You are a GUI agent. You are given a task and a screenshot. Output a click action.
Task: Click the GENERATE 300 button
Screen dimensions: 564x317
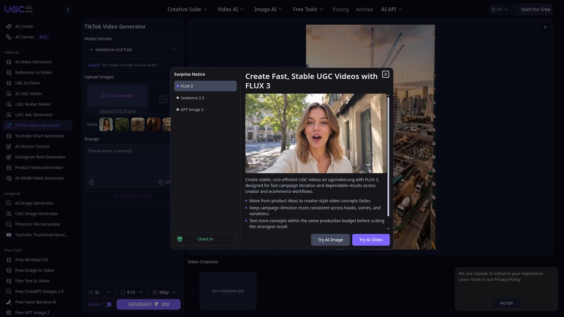(x=148, y=304)
